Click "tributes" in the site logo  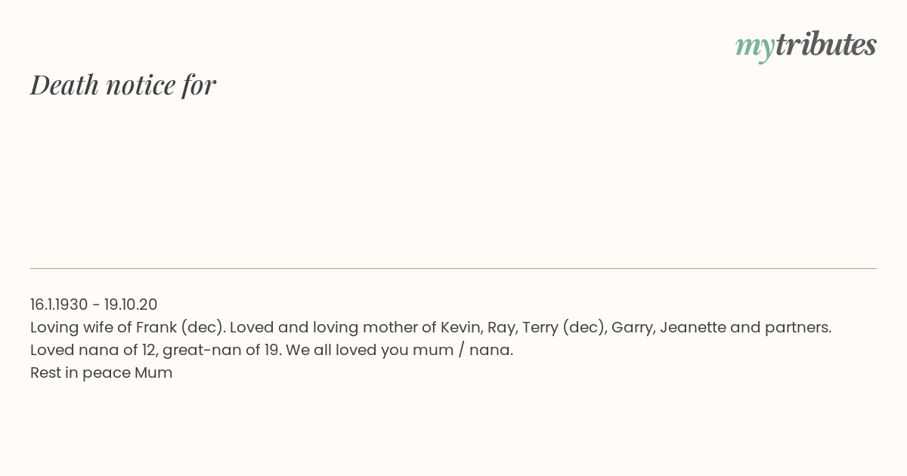click(x=826, y=45)
